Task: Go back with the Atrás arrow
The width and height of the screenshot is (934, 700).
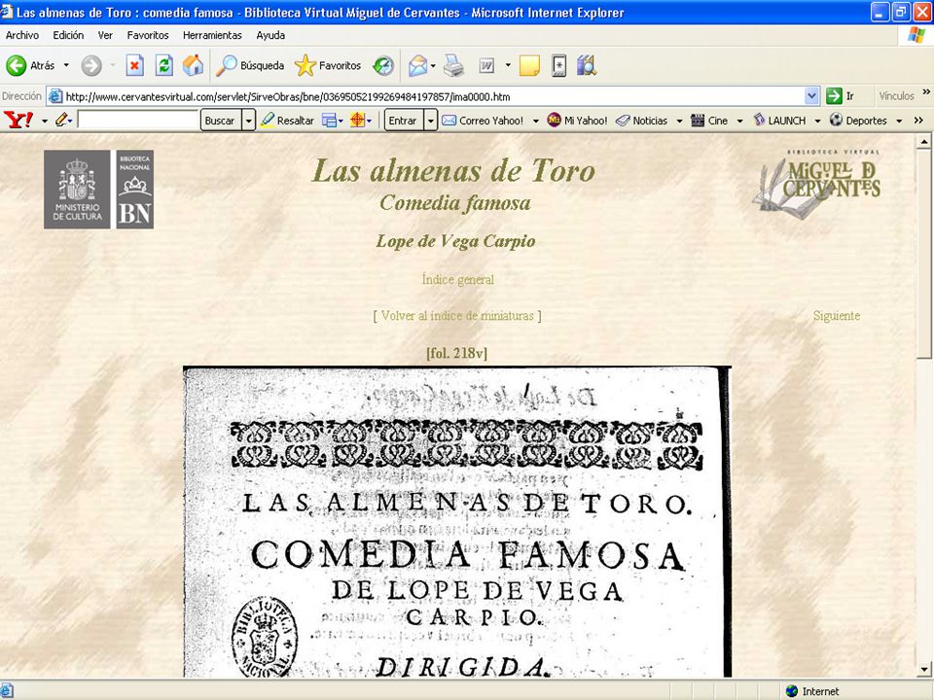Action: tap(30, 65)
